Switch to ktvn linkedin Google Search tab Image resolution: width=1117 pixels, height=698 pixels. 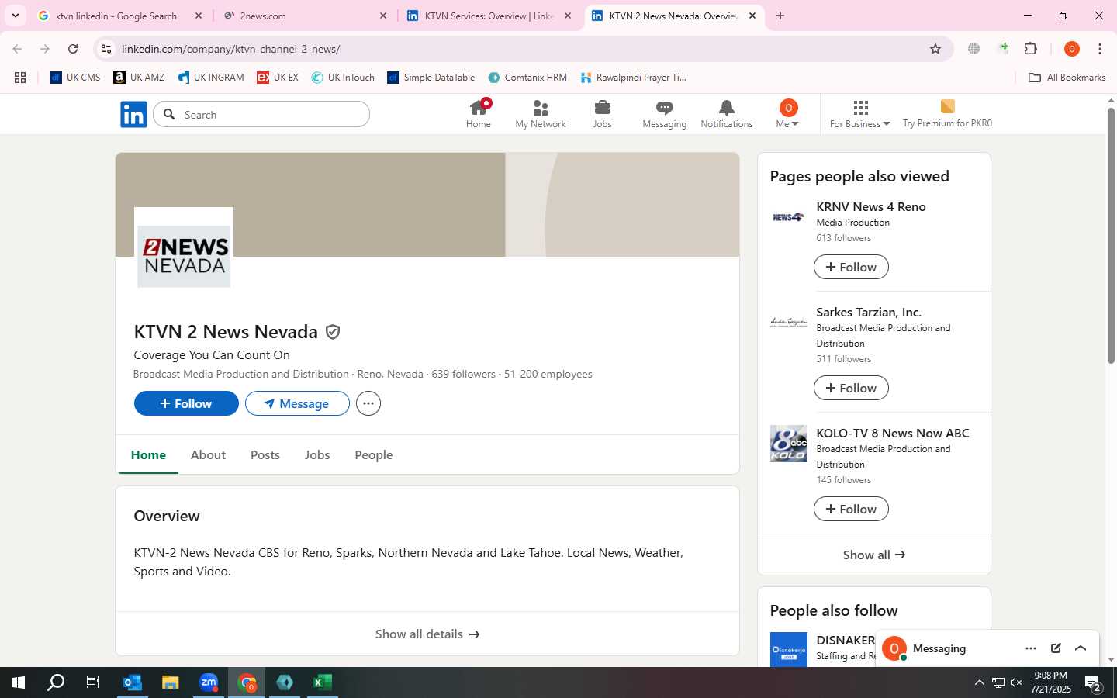point(116,16)
